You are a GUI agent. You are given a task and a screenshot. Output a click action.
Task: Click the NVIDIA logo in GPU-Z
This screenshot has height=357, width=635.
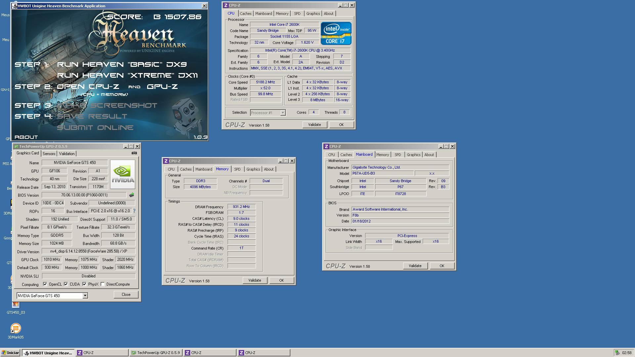[x=123, y=175]
